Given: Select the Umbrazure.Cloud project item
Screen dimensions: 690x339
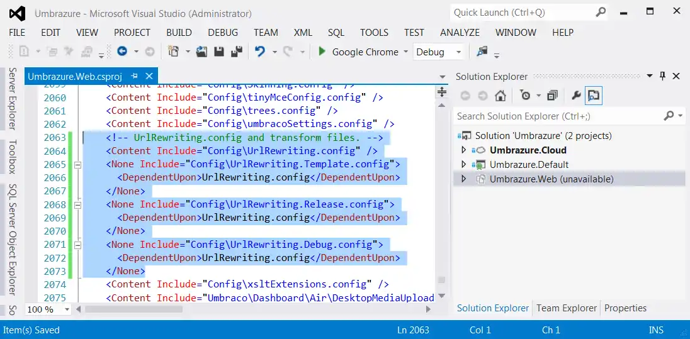Looking at the screenshot, I should tap(528, 150).
